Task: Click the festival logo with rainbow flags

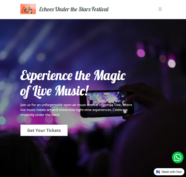Action: (x=28, y=9)
